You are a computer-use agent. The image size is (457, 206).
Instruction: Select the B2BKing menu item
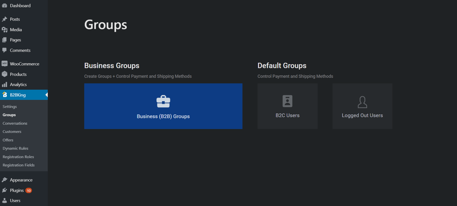(x=18, y=95)
